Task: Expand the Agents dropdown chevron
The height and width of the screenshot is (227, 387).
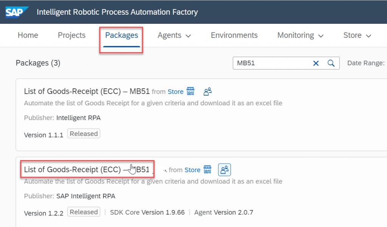Action: pyautogui.click(x=188, y=36)
